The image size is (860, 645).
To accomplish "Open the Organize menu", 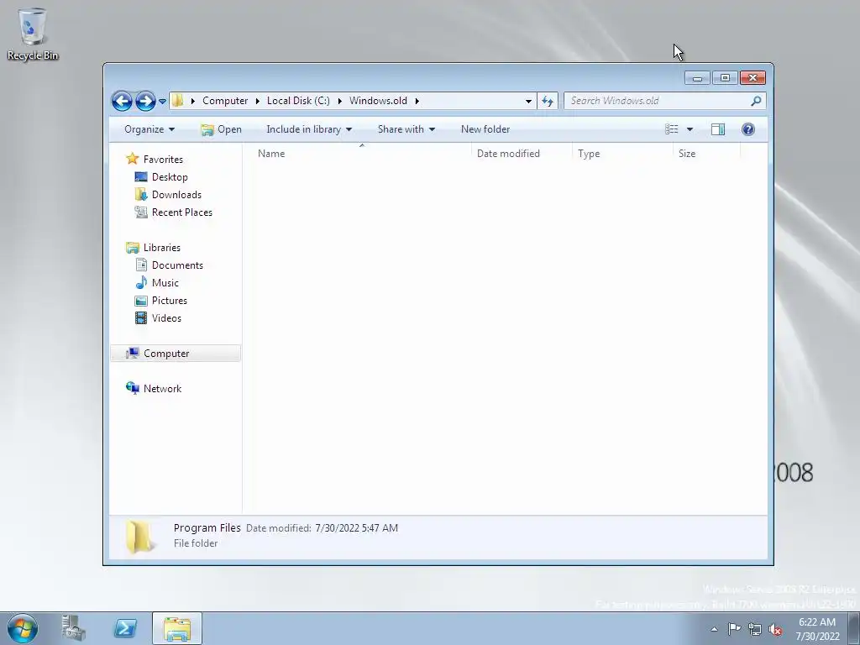I will (x=149, y=129).
